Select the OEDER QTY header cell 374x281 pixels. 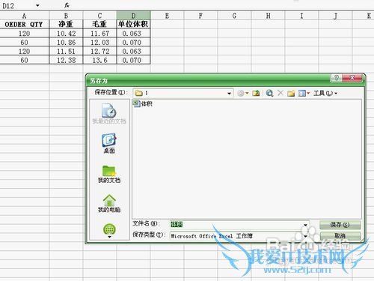coord(25,24)
